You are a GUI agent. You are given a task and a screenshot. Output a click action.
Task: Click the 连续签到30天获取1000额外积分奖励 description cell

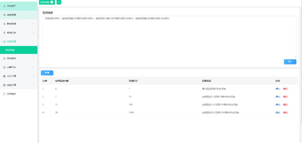coord(220,113)
